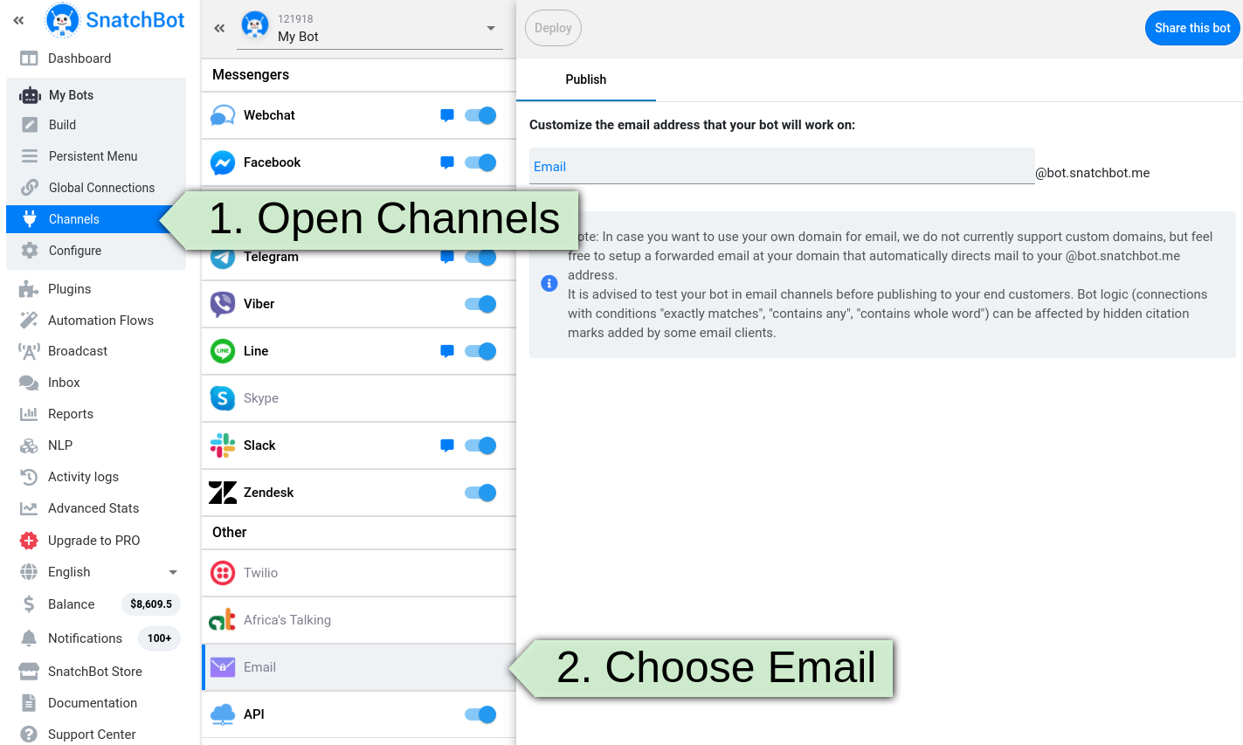Image resolution: width=1243 pixels, height=745 pixels.
Task: Collapse the left sidebar with double-chevron icon
Action: 18,20
